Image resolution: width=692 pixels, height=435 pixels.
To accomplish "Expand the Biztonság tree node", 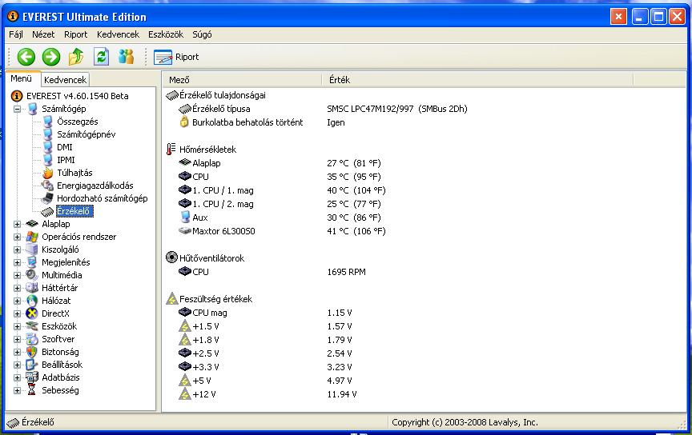I will [x=17, y=352].
